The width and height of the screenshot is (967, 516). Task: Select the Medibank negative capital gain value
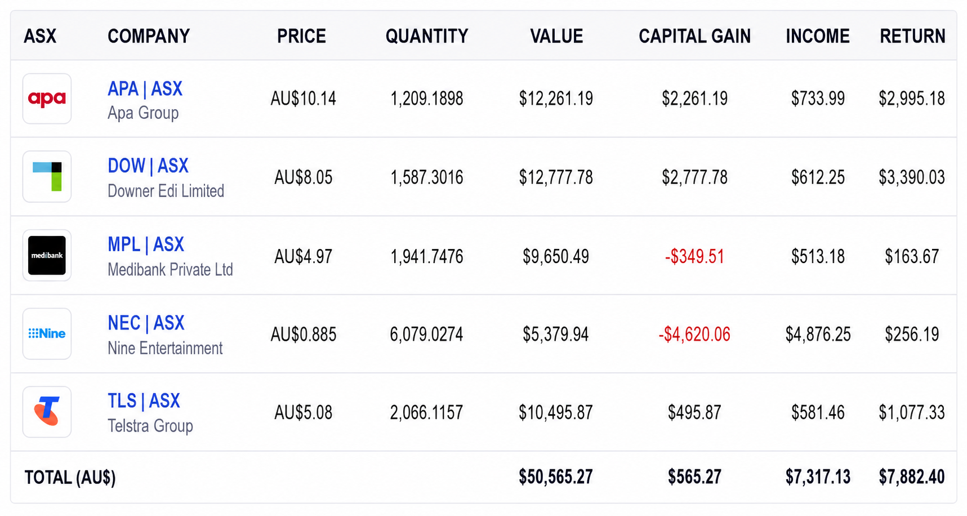(694, 256)
